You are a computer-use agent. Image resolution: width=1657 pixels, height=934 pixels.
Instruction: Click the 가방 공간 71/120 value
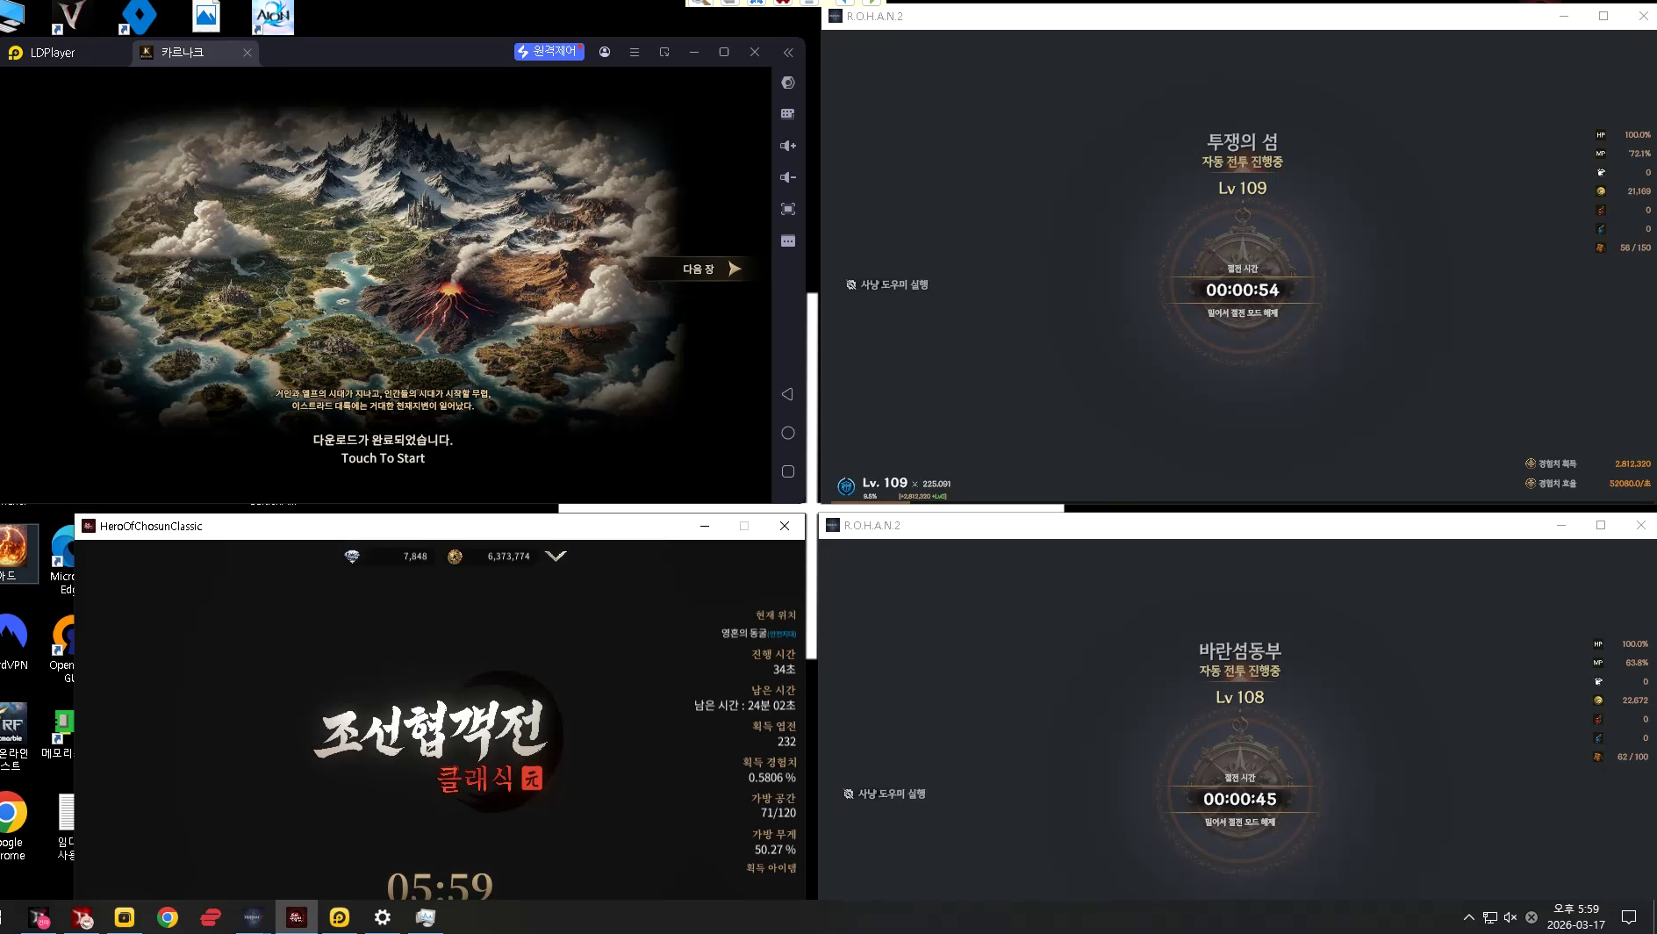point(778,813)
